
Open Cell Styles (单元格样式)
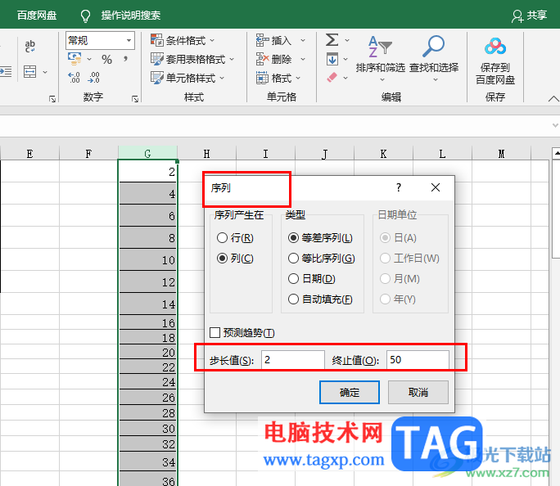click(x=187, y=78)
